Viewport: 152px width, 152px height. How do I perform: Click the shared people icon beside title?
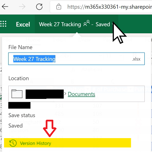click(x=87, y=23)
